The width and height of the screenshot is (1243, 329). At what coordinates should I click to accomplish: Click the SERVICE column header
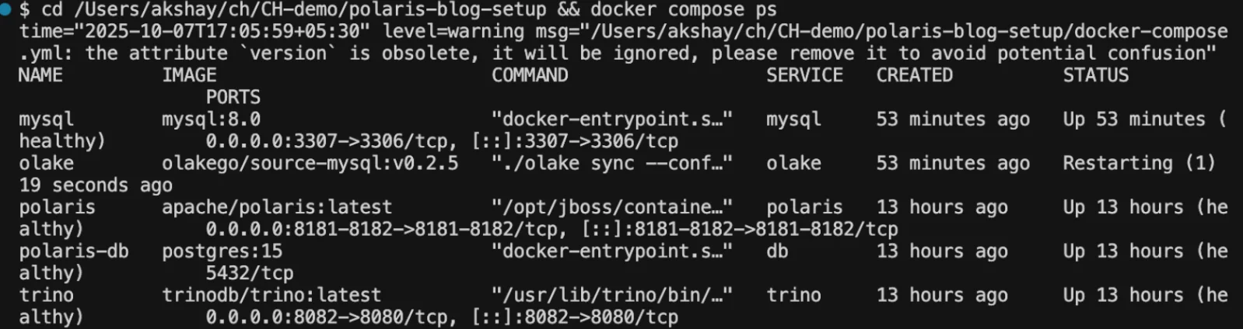804,75
